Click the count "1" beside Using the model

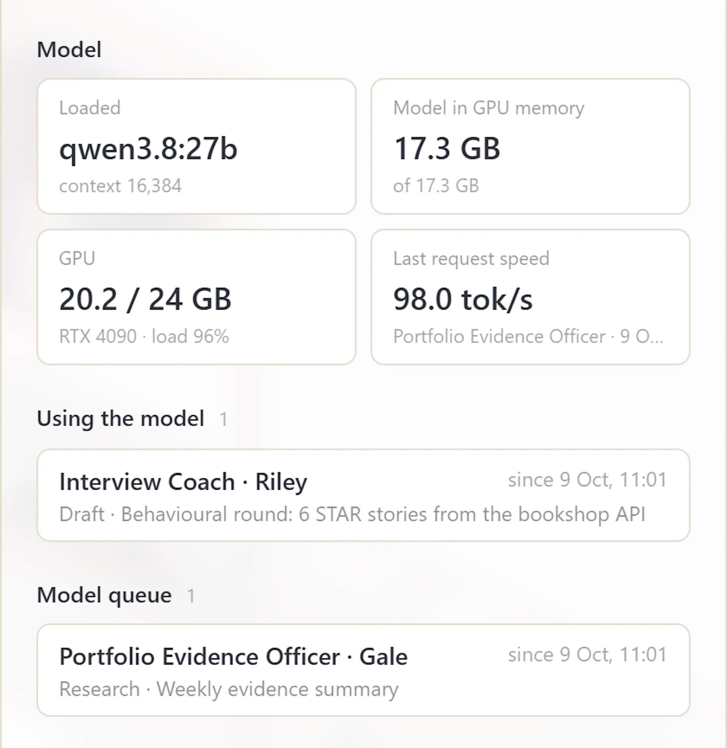click(x=224, y=419)
